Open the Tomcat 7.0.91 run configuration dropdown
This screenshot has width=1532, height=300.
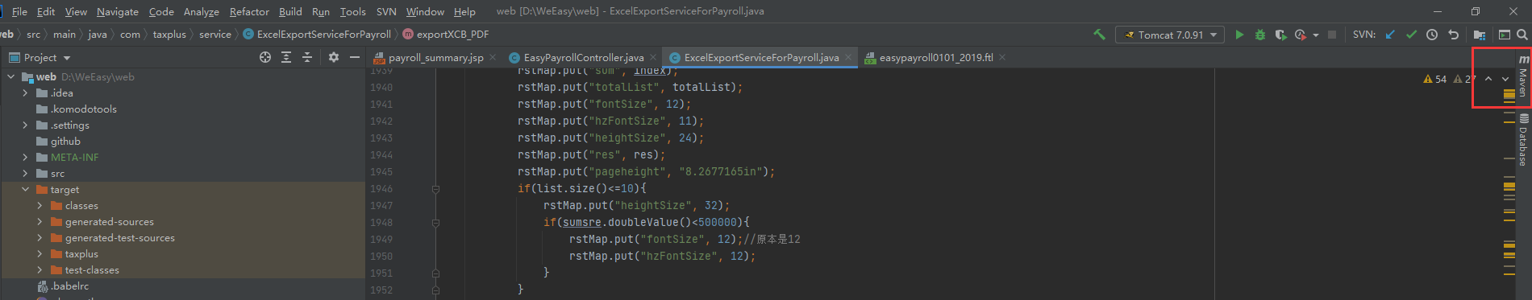coord(1169,35)
